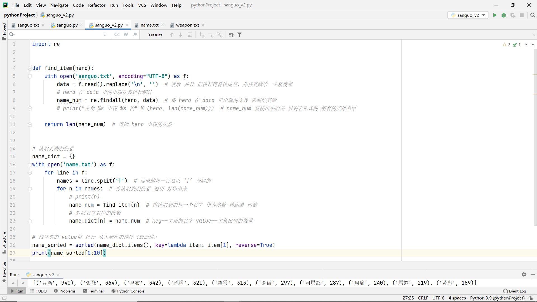Click the warnings count indicator in the editor
Viewport: 537px width, 302px height.
pos(507,45)
